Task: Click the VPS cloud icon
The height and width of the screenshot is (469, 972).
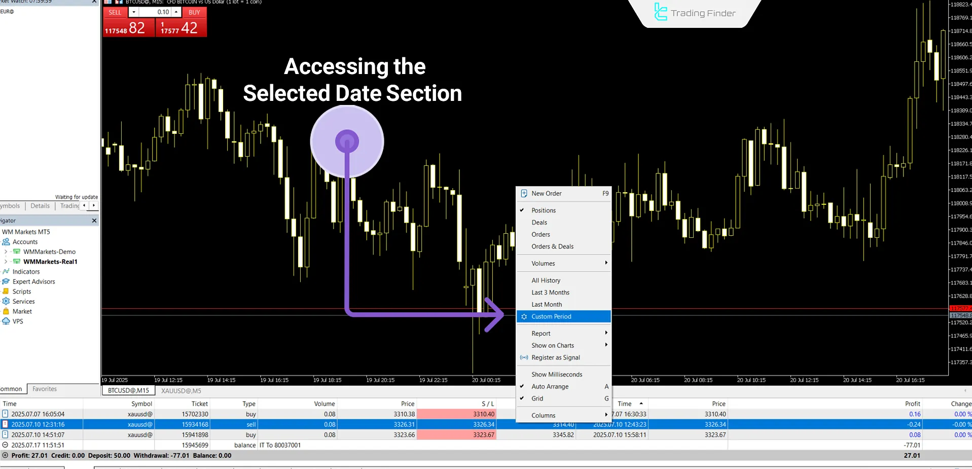Action: pos(6,321)
